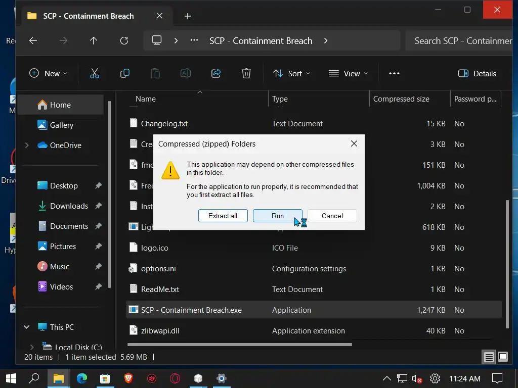
Task: Sort by Compressed size column header
Action: [x=410, y=99]
